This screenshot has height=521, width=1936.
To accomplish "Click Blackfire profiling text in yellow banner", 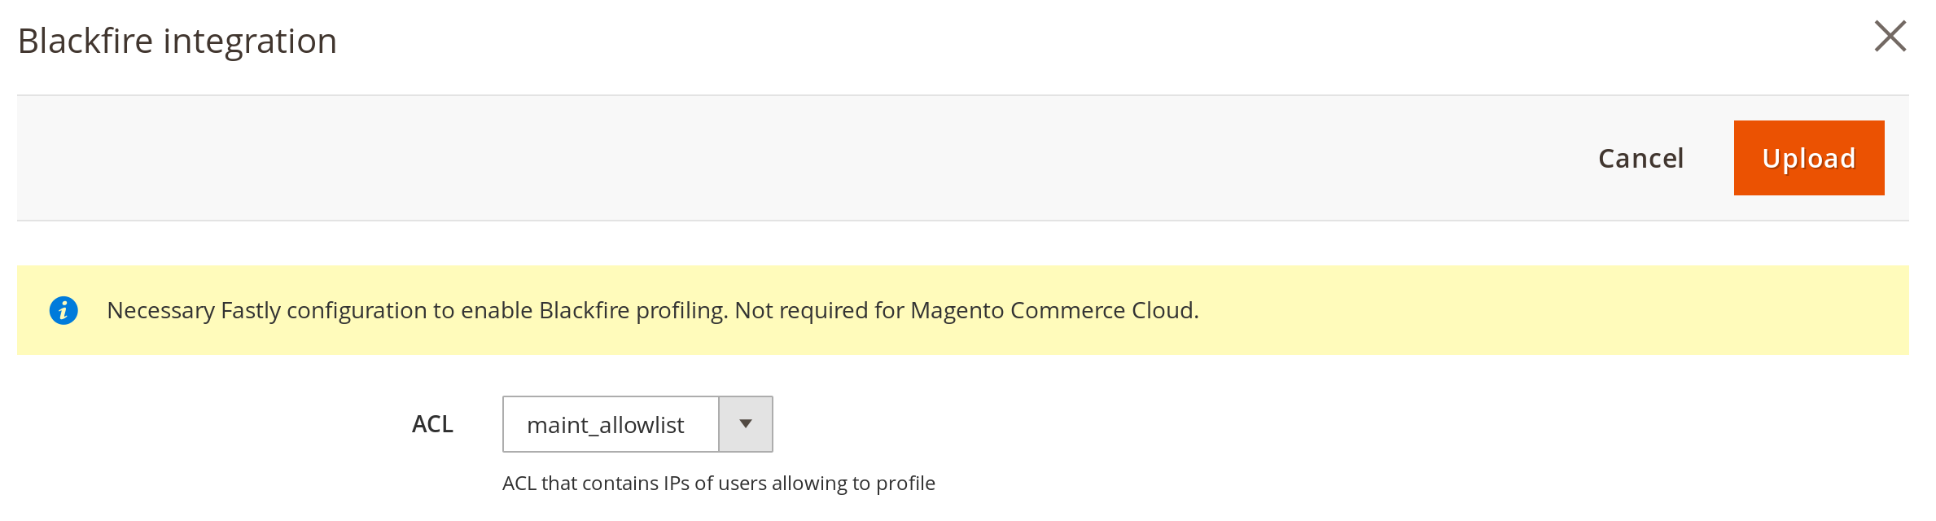I will pyautogui.click(x=632, y=310).
